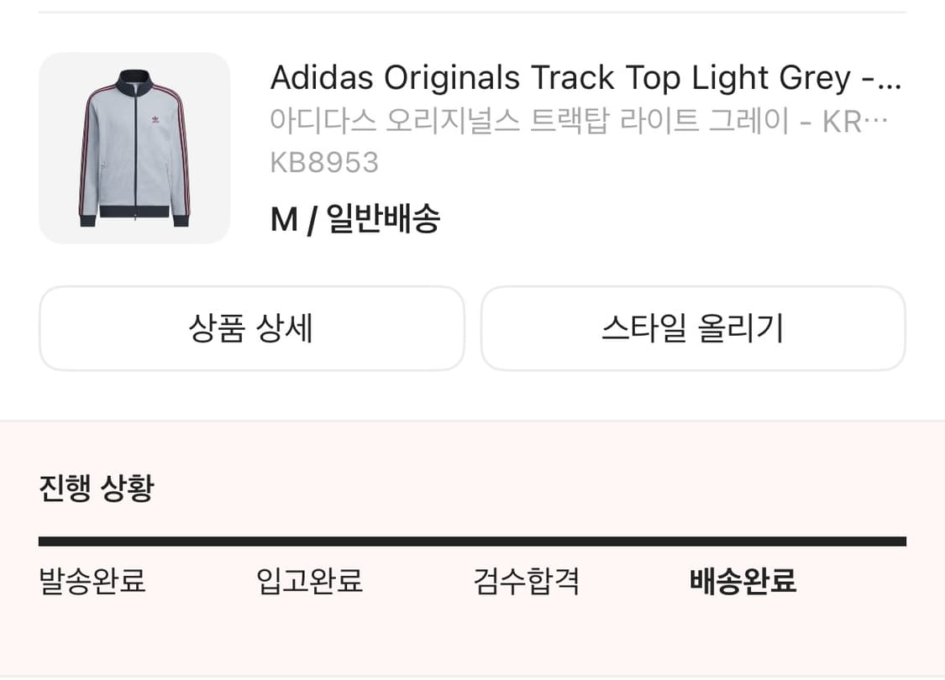Select the model number KB8953
Viewport: 945px width, 680px height.
tap(325, 162)
